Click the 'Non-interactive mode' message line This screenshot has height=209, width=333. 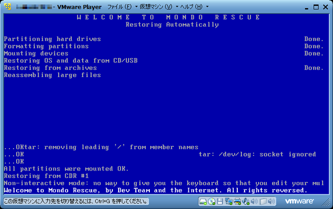tap(164, 183)
